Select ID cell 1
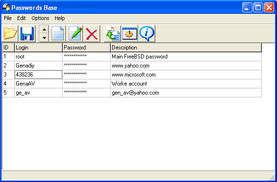The height and width of the screenshot is (182, 277). coord(8,57)
